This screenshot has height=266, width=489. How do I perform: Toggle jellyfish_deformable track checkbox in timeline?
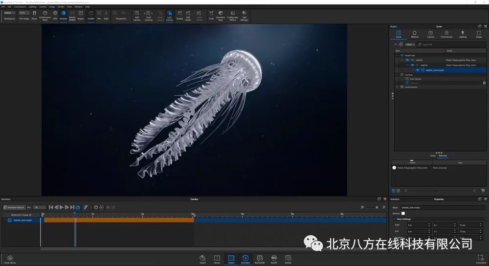click(x=10, y=220)
